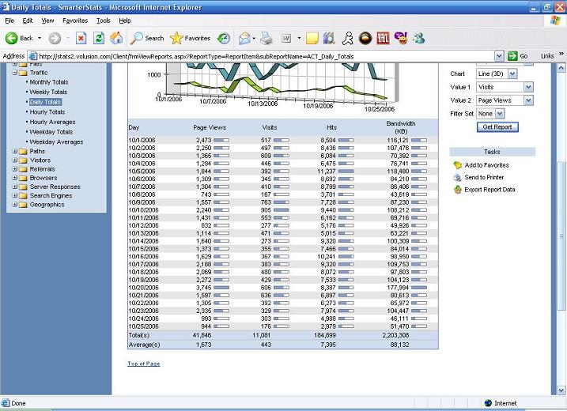This screenshot has height=411, width=567.
Task: Select Weekly Totals report in sidebar
Action: click(x=48, y=92)
